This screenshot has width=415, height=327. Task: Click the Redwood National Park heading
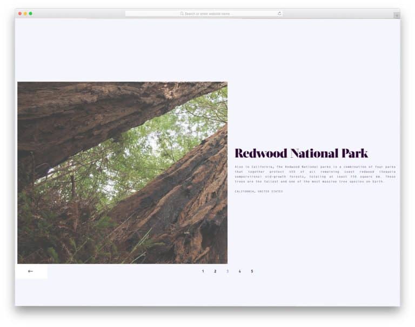[302, 153]
